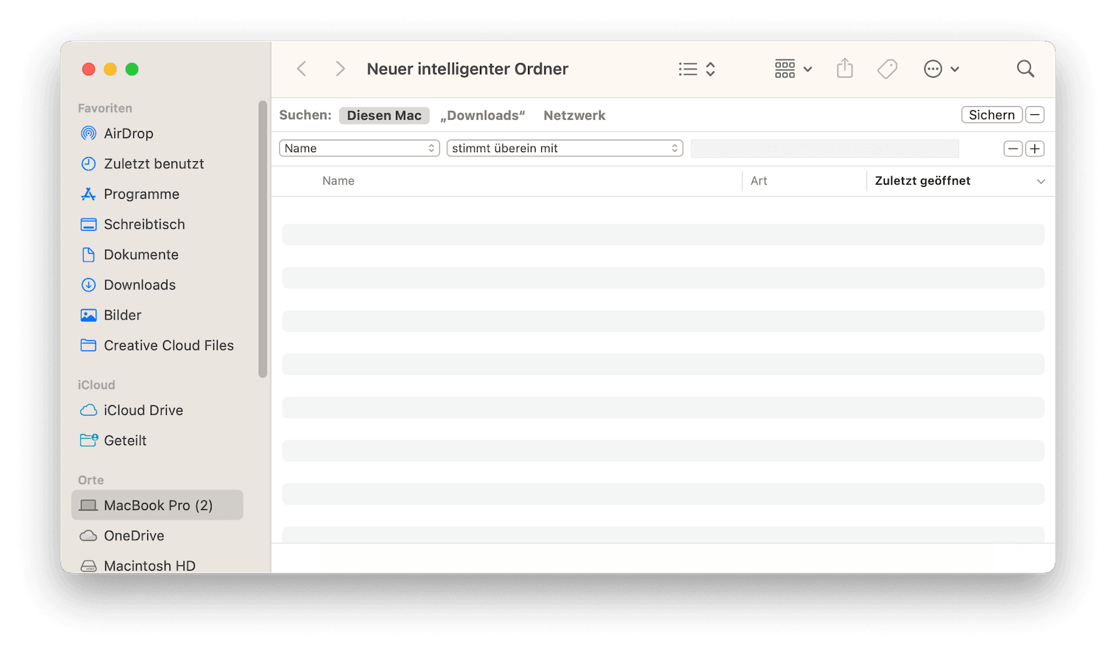Image resolution: width=1116 pixels, height=653 pixels.
Task: Open AirDrop from the sidebar
Action: click(128, 133)
